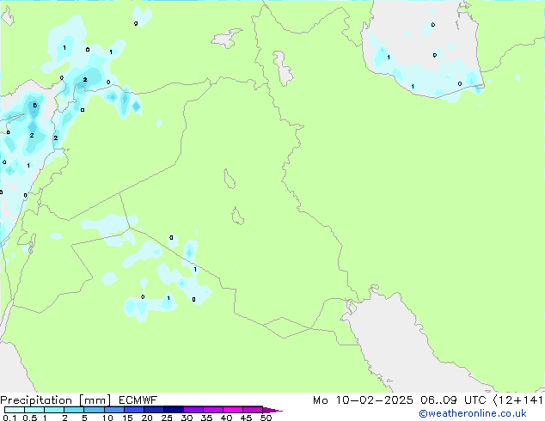Select the 5–10 mm legend color swatch
Viewport: 545px width, 421px height.
tap(94, 410)
